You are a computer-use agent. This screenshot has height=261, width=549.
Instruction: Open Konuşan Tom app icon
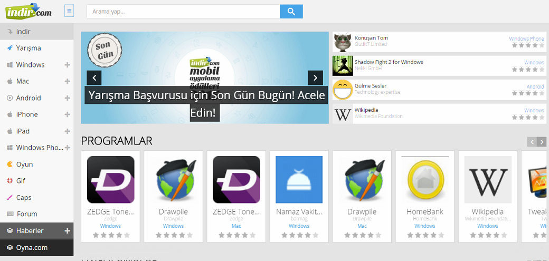coord(343,42)
